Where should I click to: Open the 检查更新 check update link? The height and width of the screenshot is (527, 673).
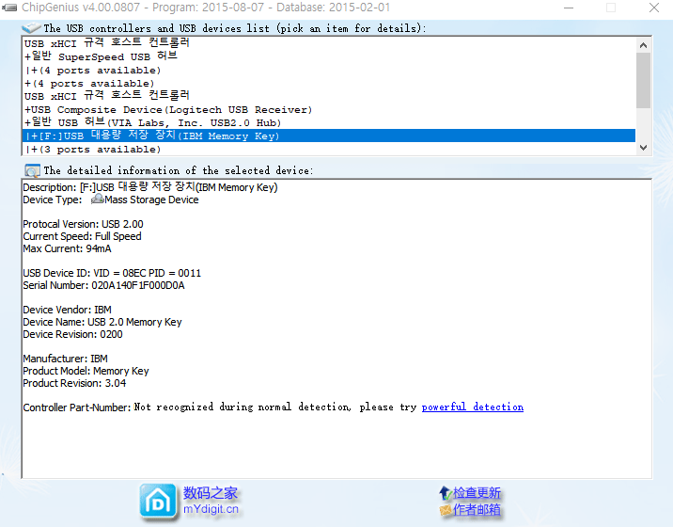tap(477, 493)
